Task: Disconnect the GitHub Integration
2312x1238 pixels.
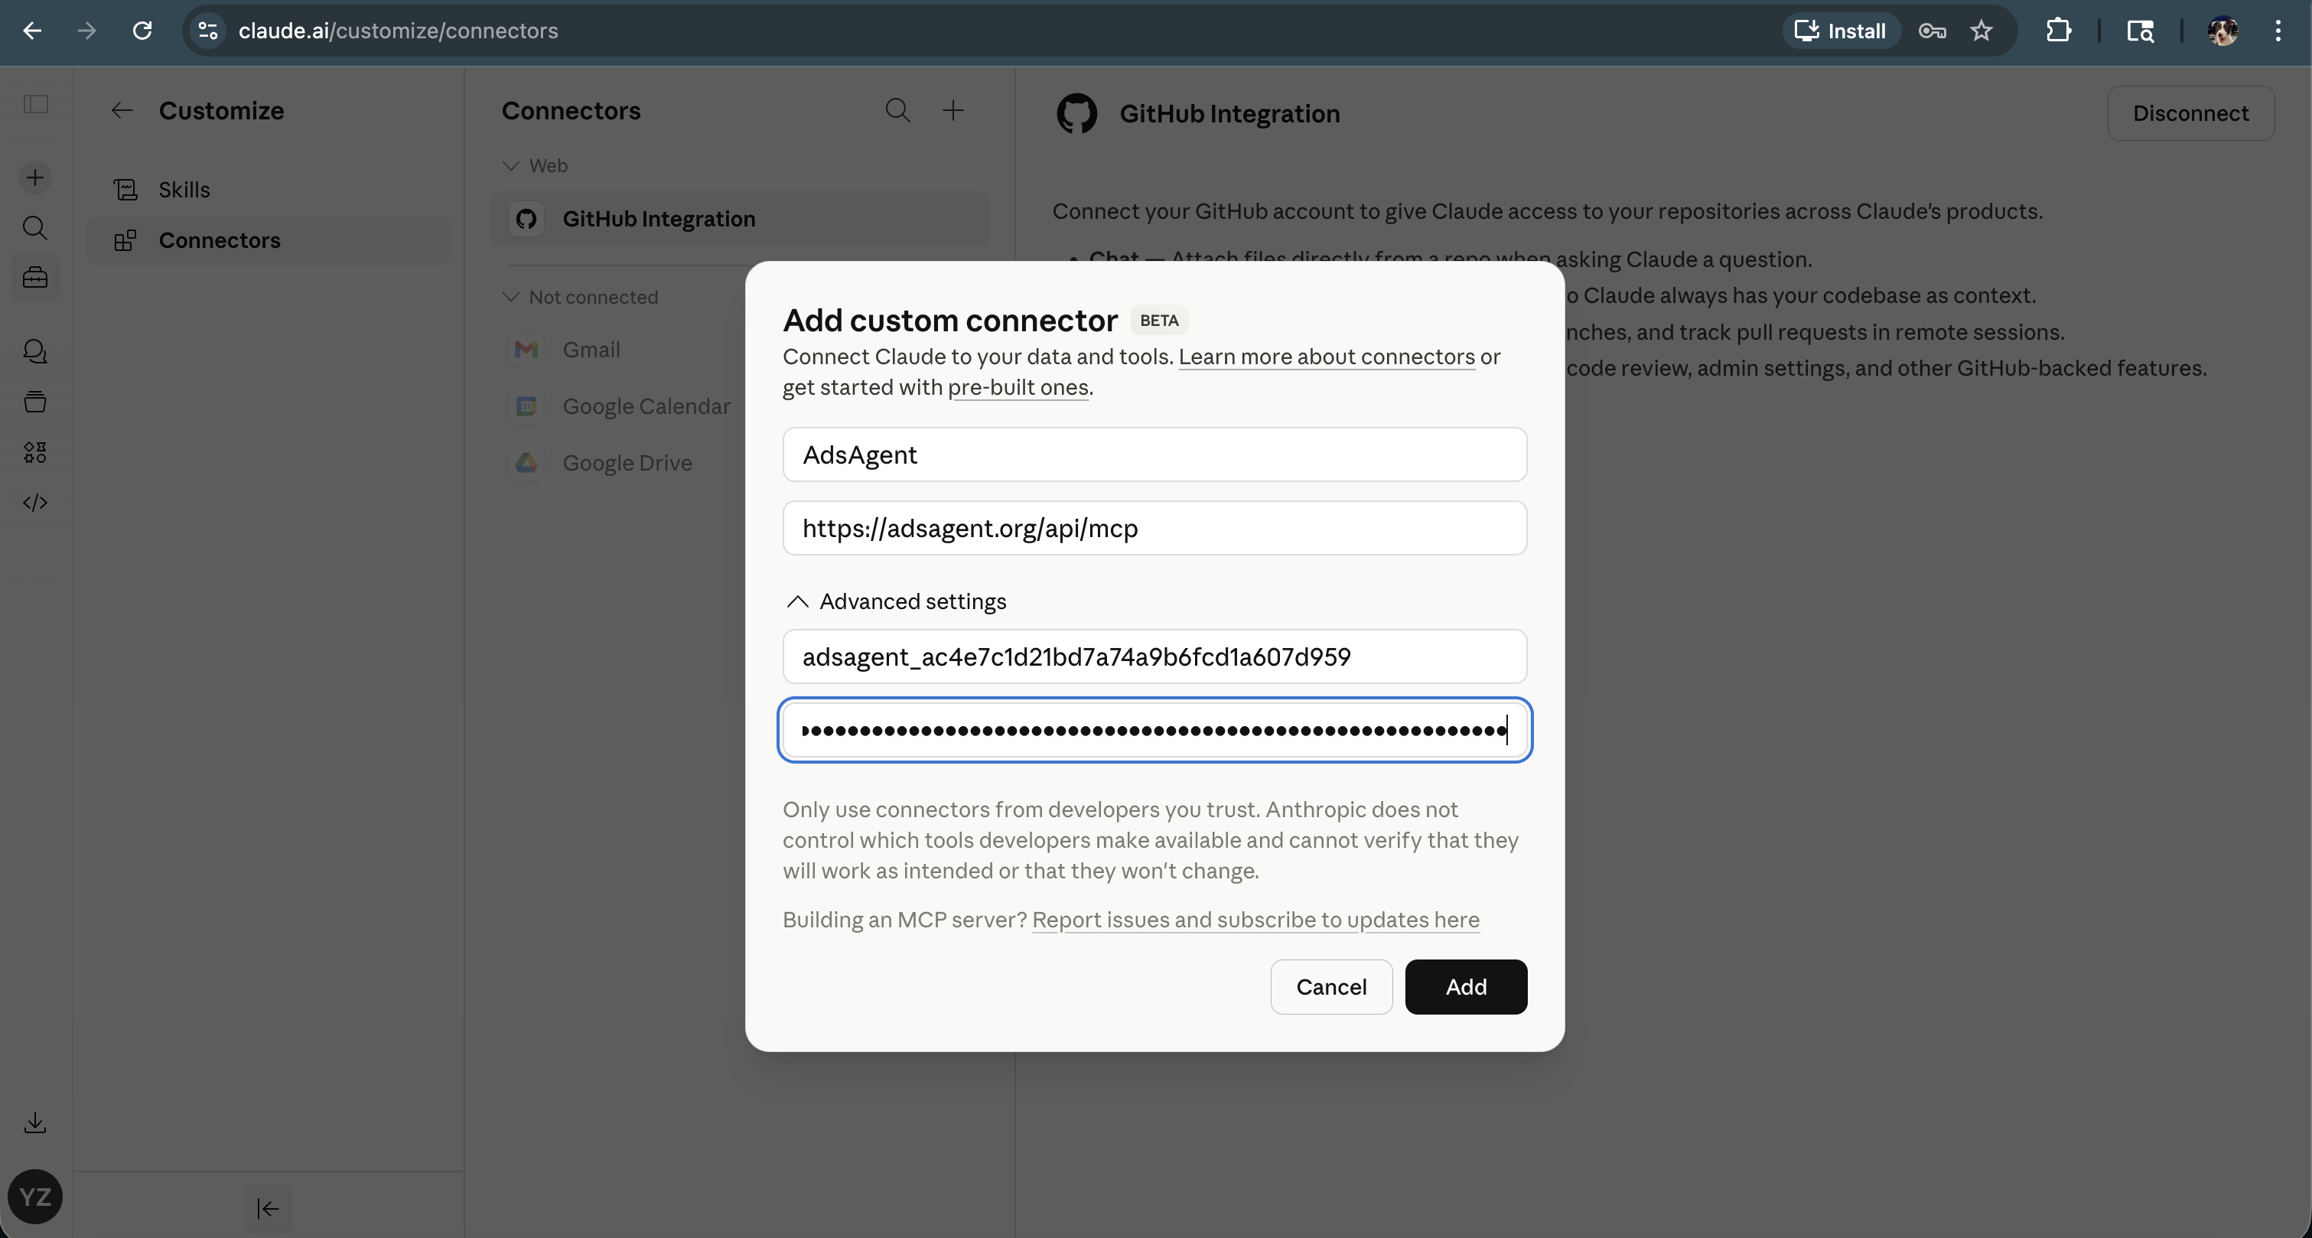Action: pyautogui.click(x=2191, y=113)
